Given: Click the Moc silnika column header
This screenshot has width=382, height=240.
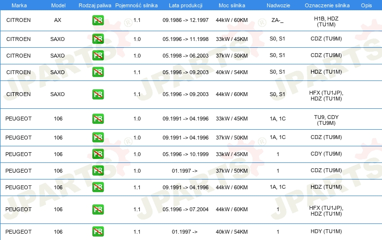Looking at the screenshot, I should click(232, 5).
